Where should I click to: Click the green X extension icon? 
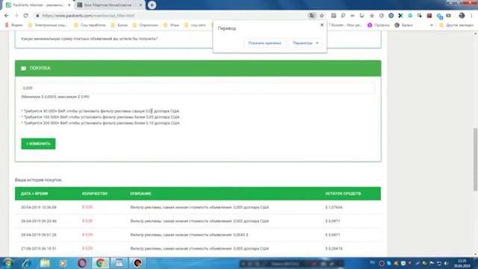400,16
